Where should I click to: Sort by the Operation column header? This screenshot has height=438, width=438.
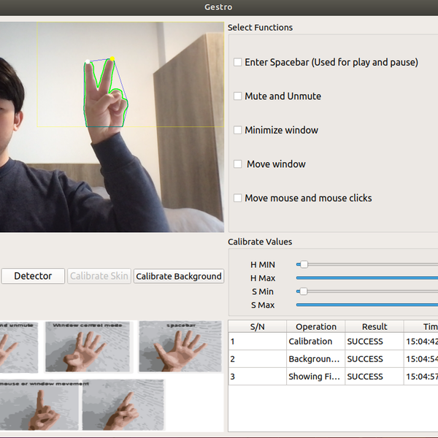coord(316,327)
